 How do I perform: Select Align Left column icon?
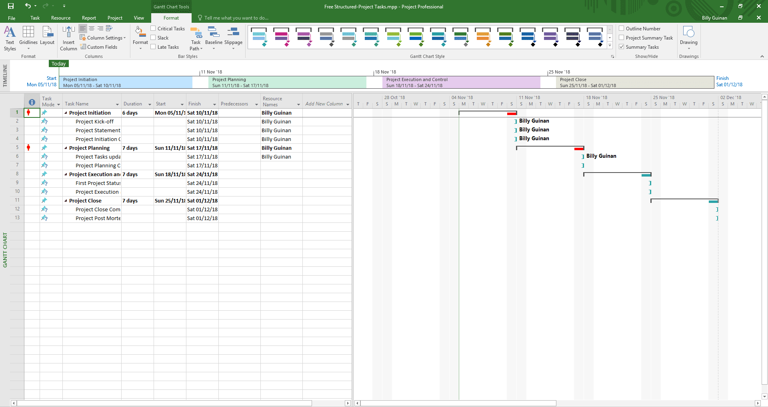(83, 28)
